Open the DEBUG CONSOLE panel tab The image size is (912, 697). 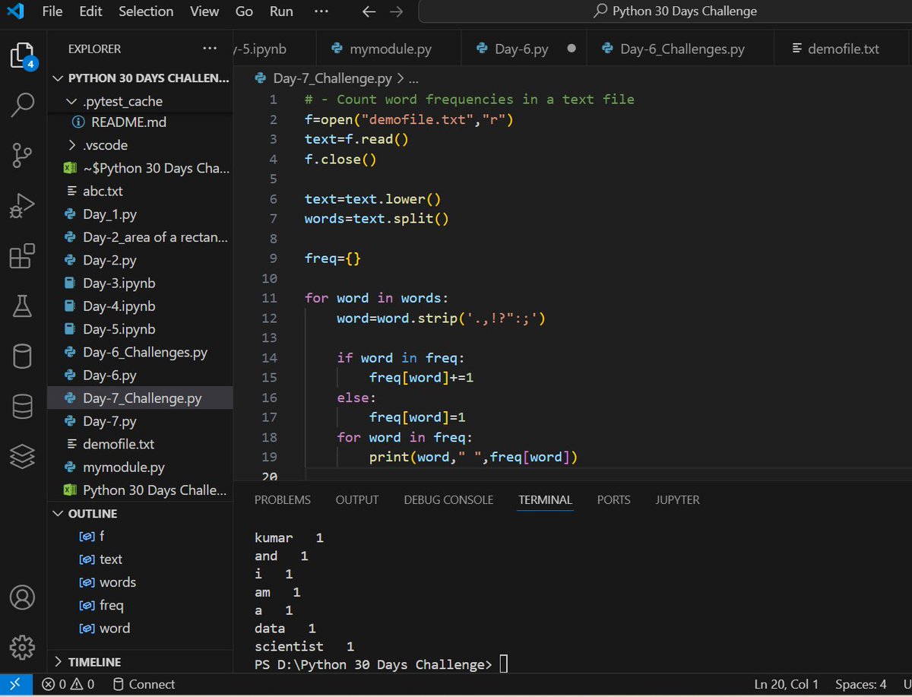[x=448, y=500]
